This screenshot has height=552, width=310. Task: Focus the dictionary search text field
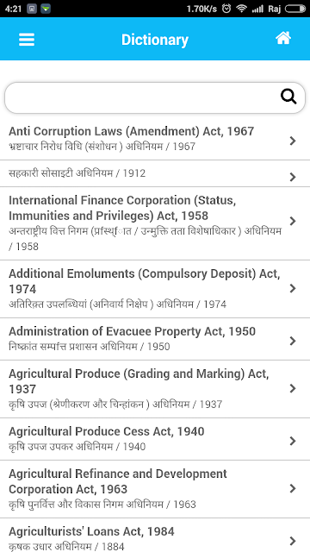point(155,97)
